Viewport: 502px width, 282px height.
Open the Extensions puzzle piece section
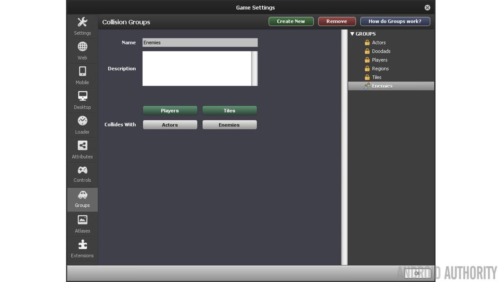click(x=82, y=249)
